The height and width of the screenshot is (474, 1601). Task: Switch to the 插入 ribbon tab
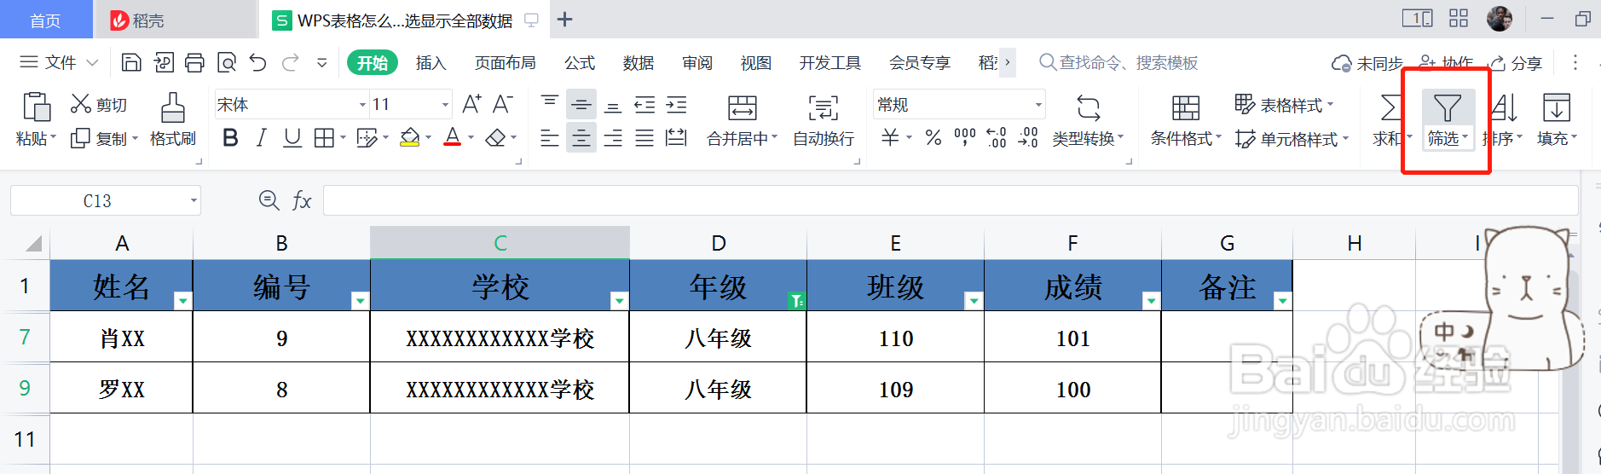[431, 63]
